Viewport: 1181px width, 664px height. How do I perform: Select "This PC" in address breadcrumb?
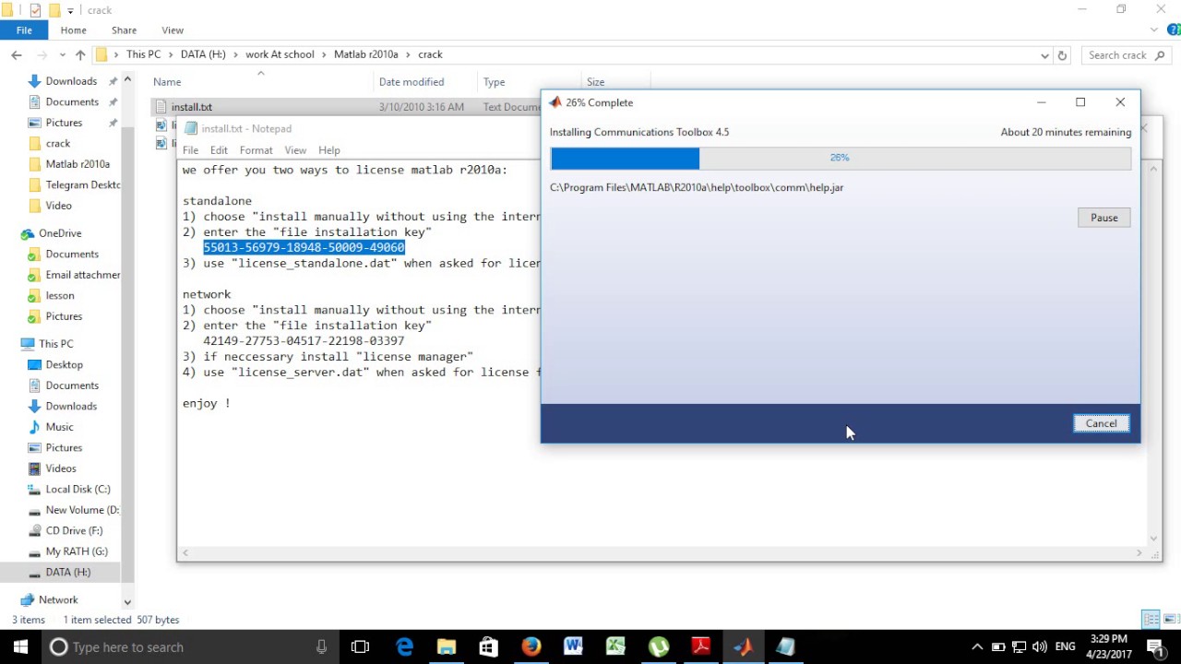pyautogui.click(x=143, y=54)
